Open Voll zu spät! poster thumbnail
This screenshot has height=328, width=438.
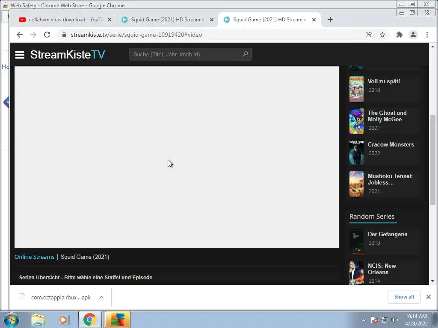click(x=356, y=89)
